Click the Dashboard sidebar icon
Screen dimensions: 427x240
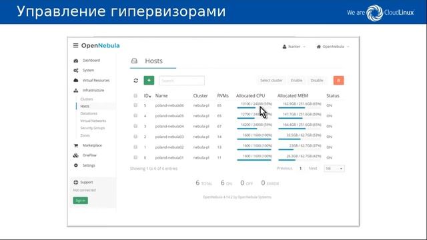tap(75, 61)
